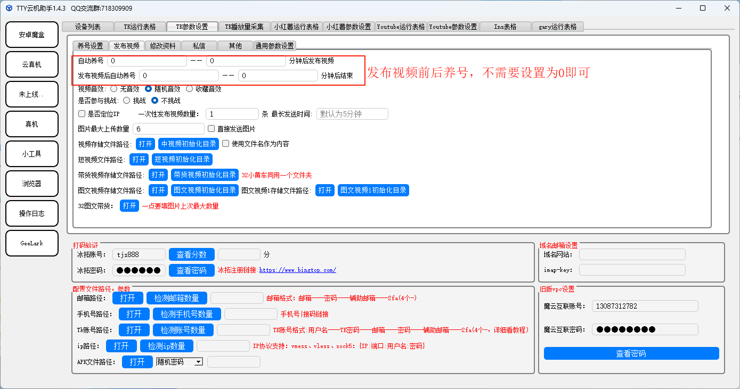The width and height of the screenshot is (740, 389).
Task: Switch to the TK运行表格 tab
Action: [140, 27]
